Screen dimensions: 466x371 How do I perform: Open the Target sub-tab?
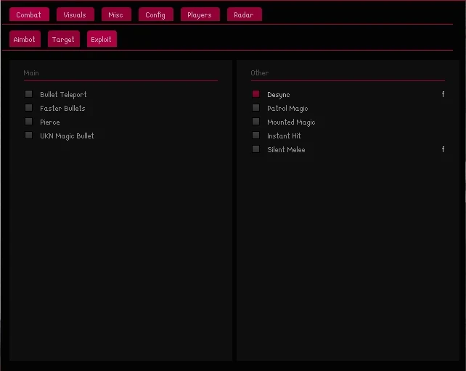[64, 39]
